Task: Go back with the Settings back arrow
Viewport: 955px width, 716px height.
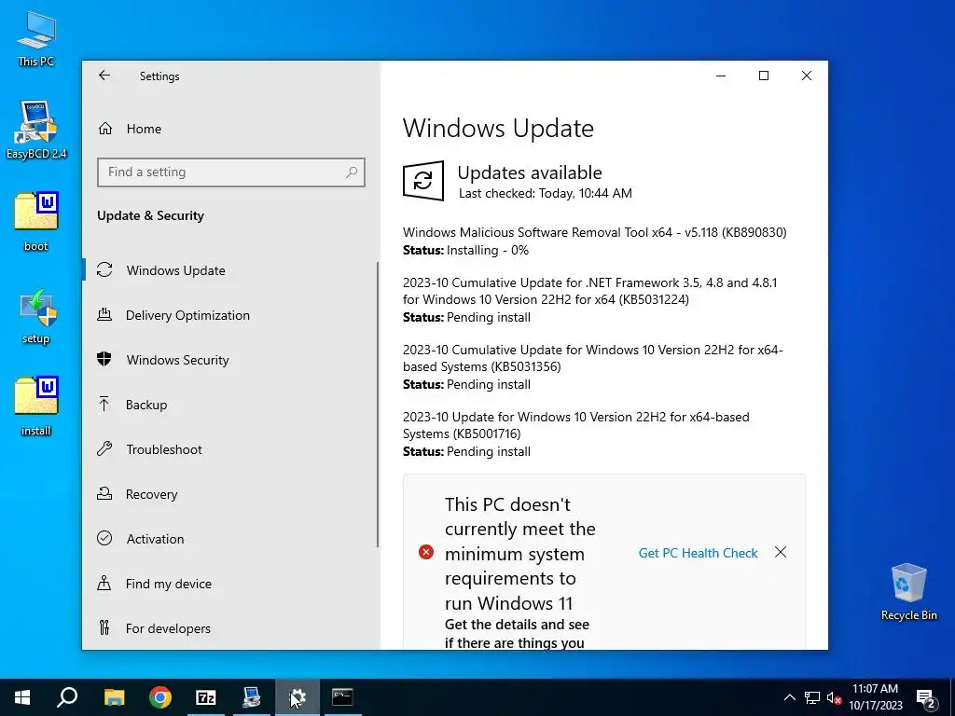Action: 104,76
